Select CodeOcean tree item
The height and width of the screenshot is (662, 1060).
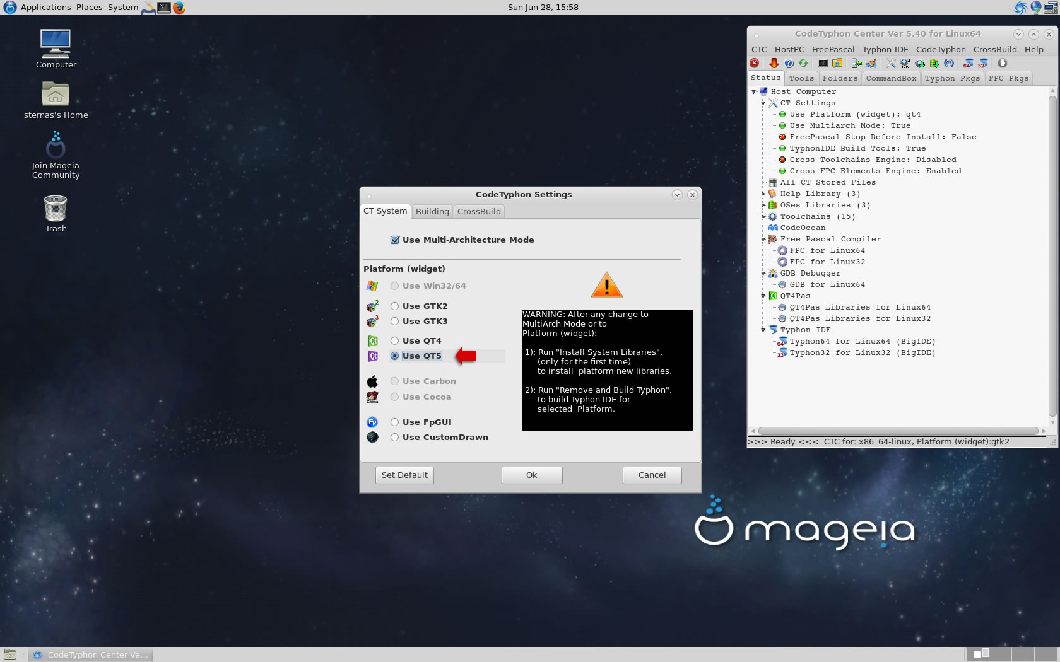pos(803,228)
